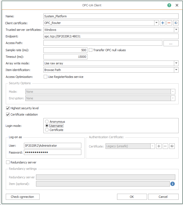183x205 pixels.
Task: Click the Item (optional) text field
Action: point(103,184)
